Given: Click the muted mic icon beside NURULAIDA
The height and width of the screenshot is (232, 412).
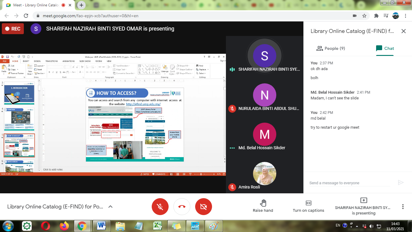Looking at the screenshot, I should [x=232, y=109].
